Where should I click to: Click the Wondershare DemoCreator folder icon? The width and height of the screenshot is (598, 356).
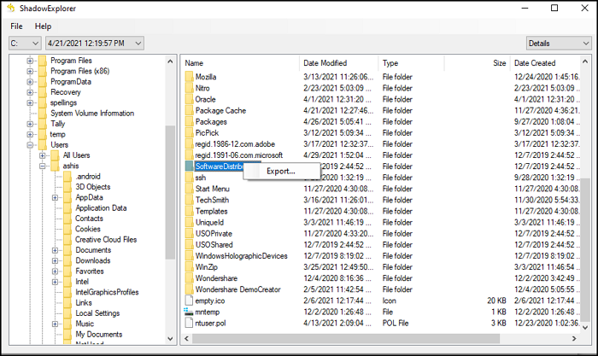pos(189,289)
